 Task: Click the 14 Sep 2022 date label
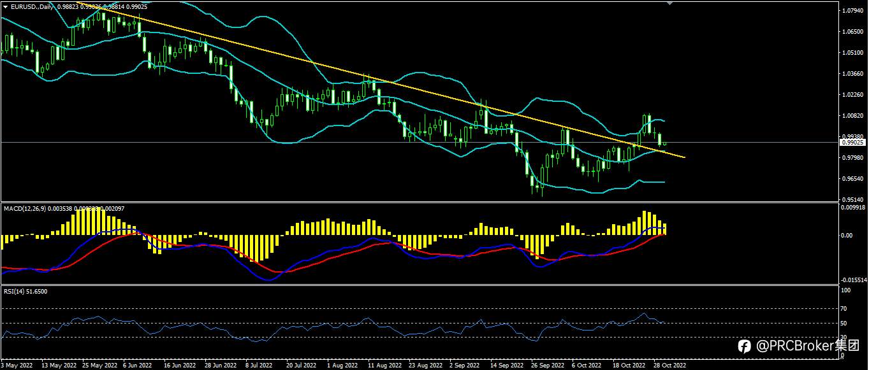[506, 366]
